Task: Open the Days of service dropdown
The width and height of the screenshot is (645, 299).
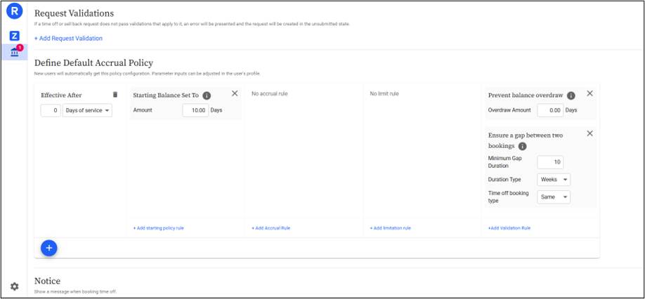Action: (87, 110)
